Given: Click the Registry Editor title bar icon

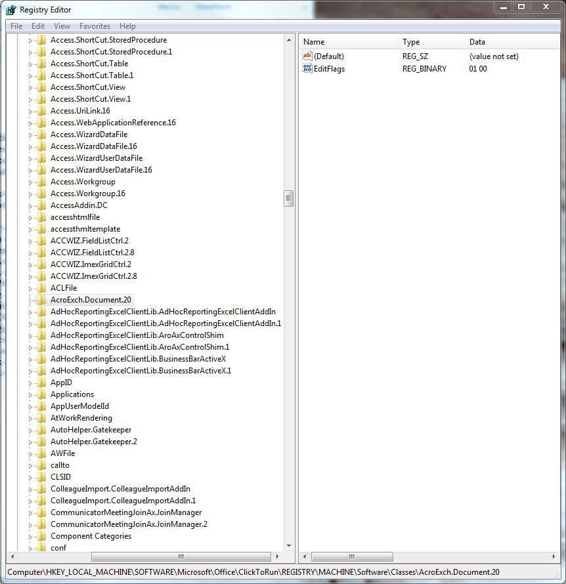Looking at the screenshot, I should [9, 7].
